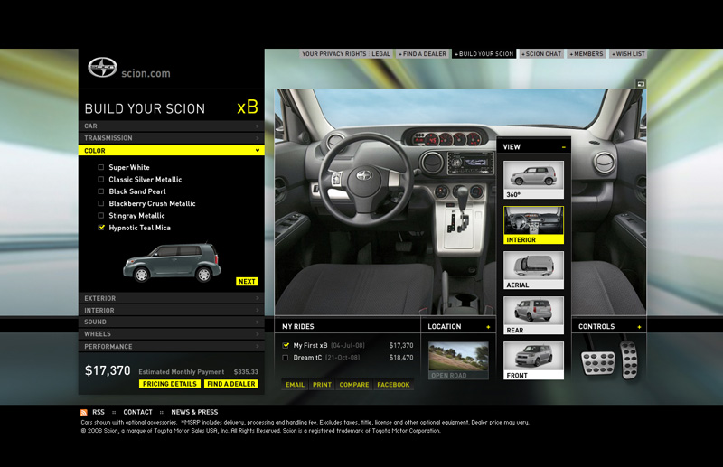Expand the Car section
The image size is (723, 467).
coord(172,126)
